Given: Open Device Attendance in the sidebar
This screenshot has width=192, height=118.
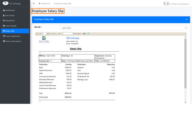Looking at the screenshot, I should [x=12, y=41].
